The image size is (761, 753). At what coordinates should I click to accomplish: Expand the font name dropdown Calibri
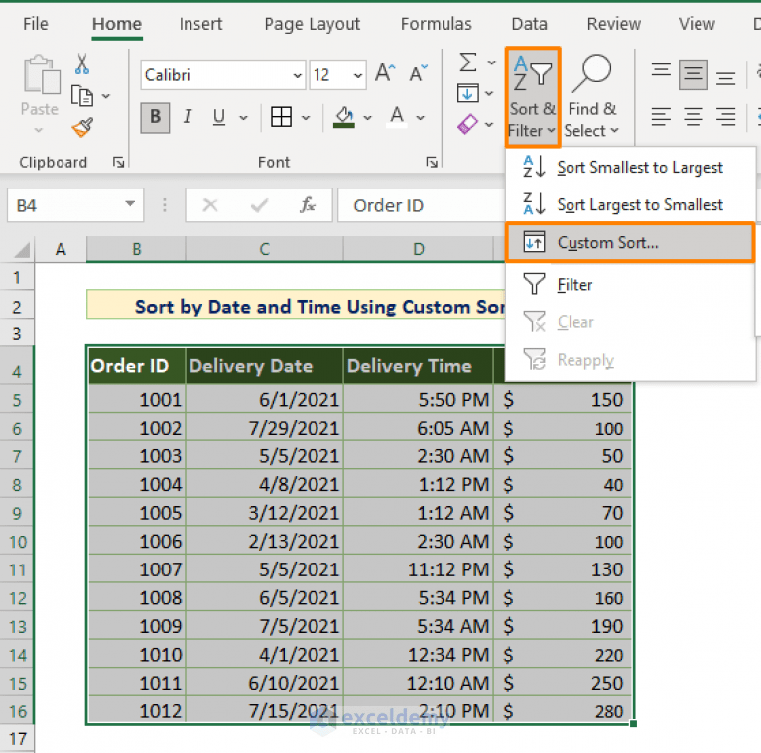(297, 75)
